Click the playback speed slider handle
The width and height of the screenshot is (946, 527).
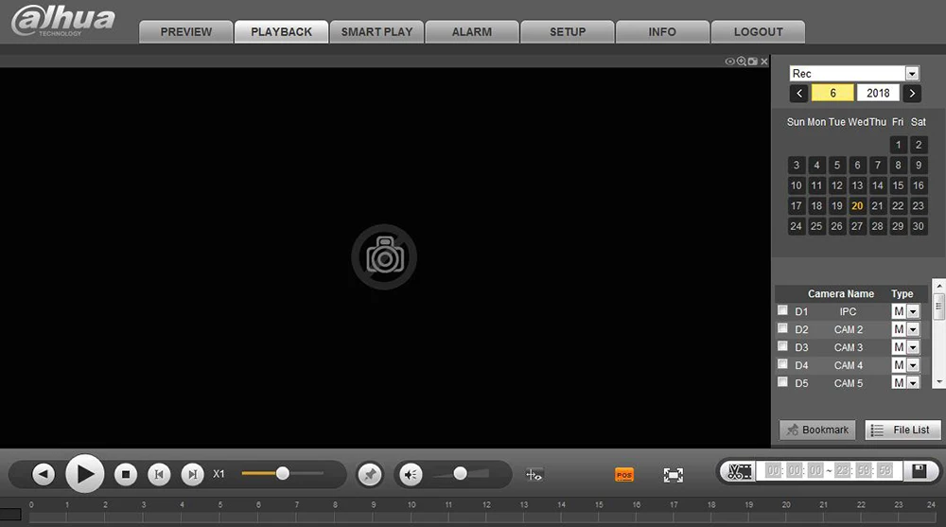282,473
